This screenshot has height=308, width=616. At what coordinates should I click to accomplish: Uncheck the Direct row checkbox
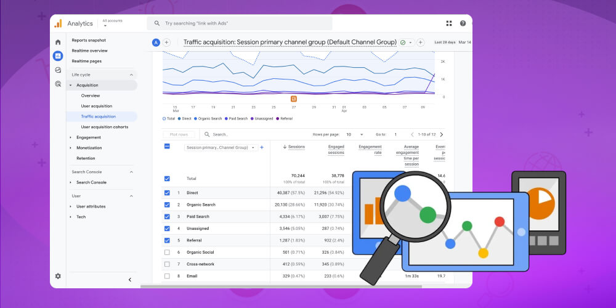pyautogui.click(x=167, y=193)
